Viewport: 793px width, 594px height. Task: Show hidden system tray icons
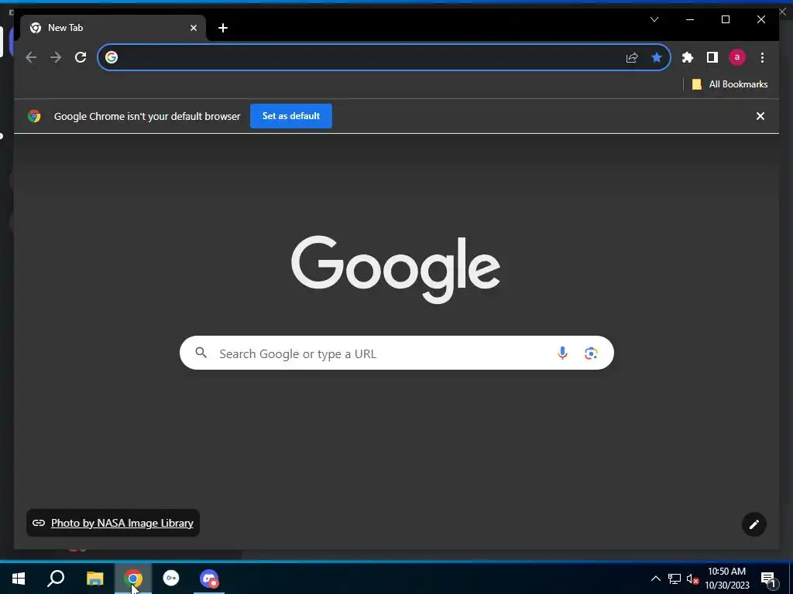(x=655, y=579)
